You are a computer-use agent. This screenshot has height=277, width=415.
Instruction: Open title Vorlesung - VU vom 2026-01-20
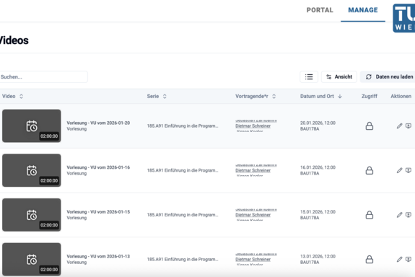98,123
